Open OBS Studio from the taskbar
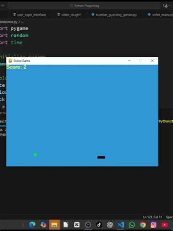This screenshot has width=173, height=231. [x=88, y=225]
